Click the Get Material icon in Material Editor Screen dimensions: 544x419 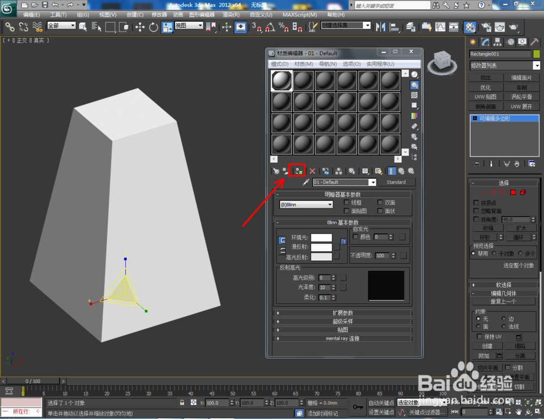point(275,171)
